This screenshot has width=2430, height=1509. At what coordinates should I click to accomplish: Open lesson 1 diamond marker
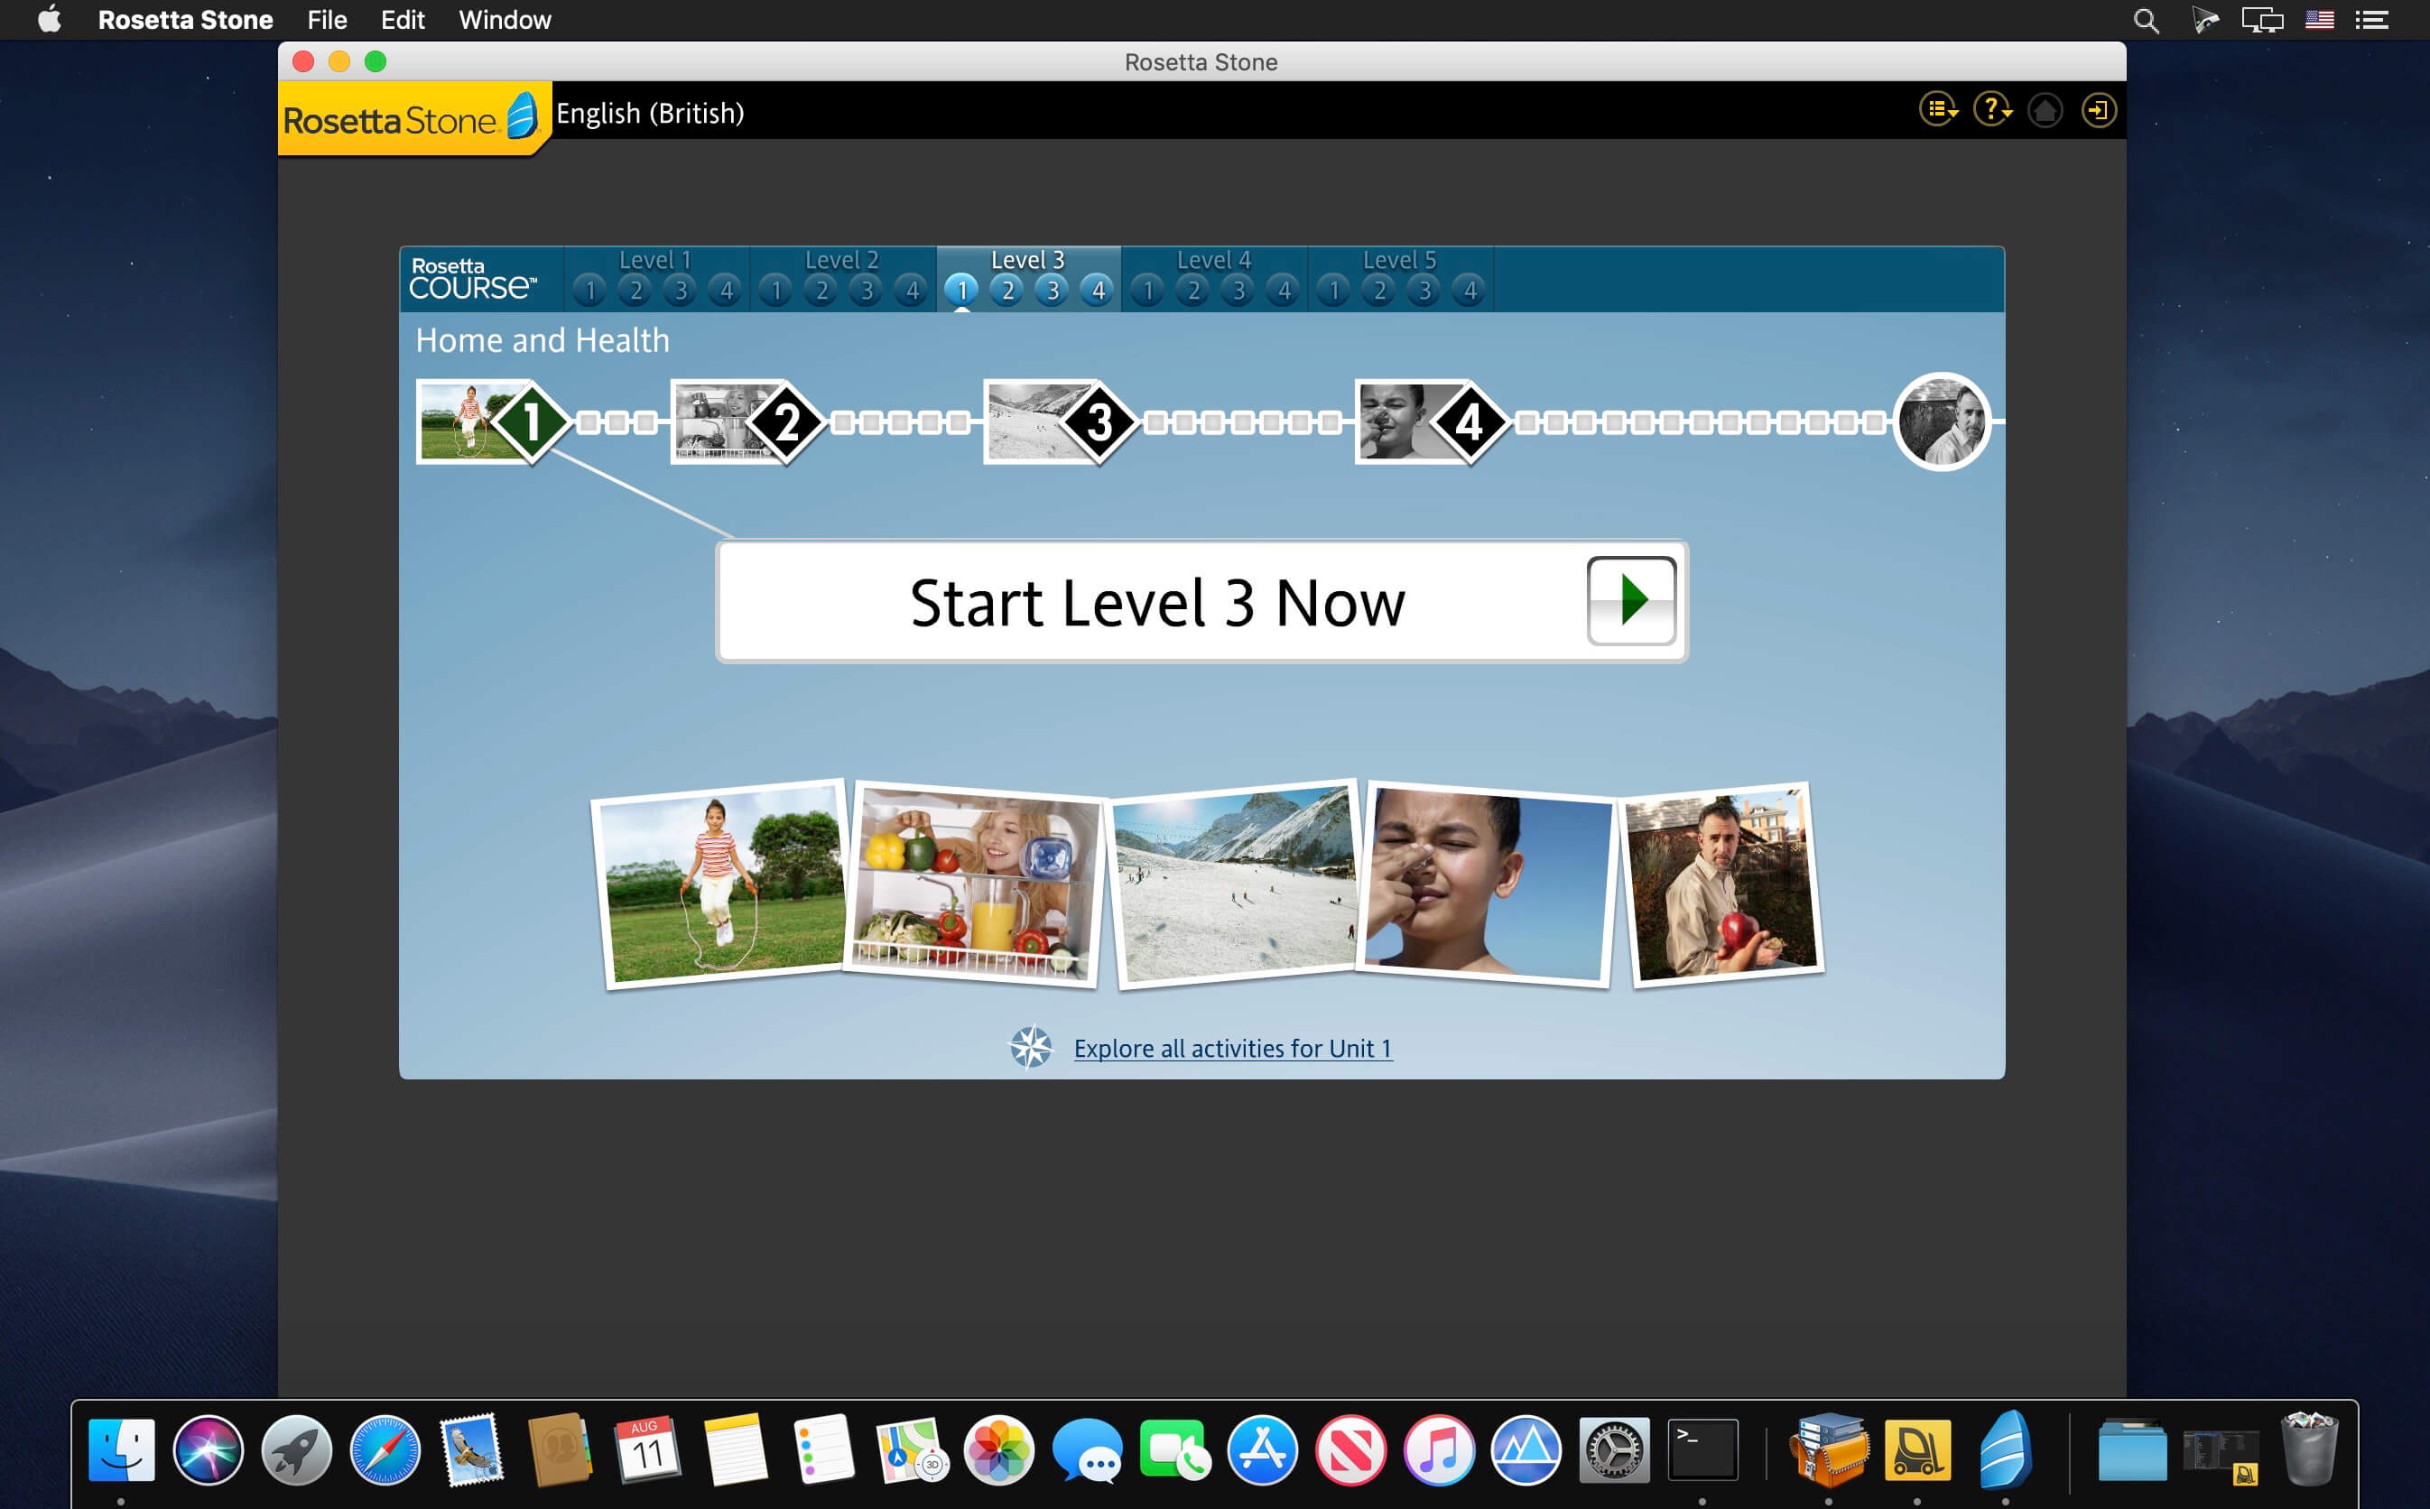point(532,421)
